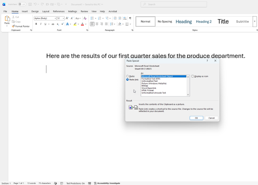Click As list scroll down arrow
This screenshot has width=258, height=185.
[x=188, y=95]
